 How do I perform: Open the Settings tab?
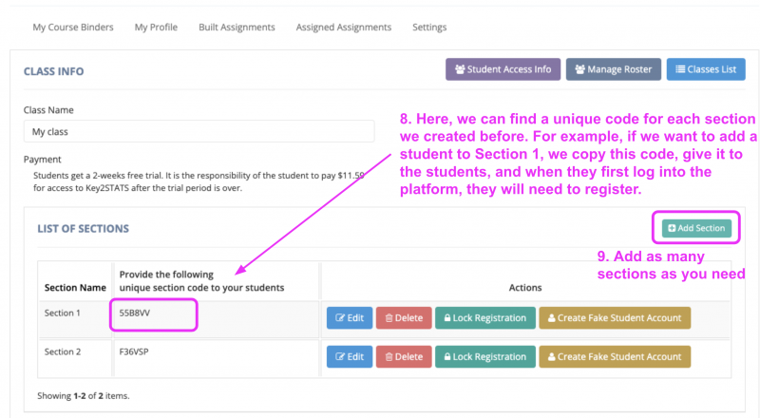(429, 28)
